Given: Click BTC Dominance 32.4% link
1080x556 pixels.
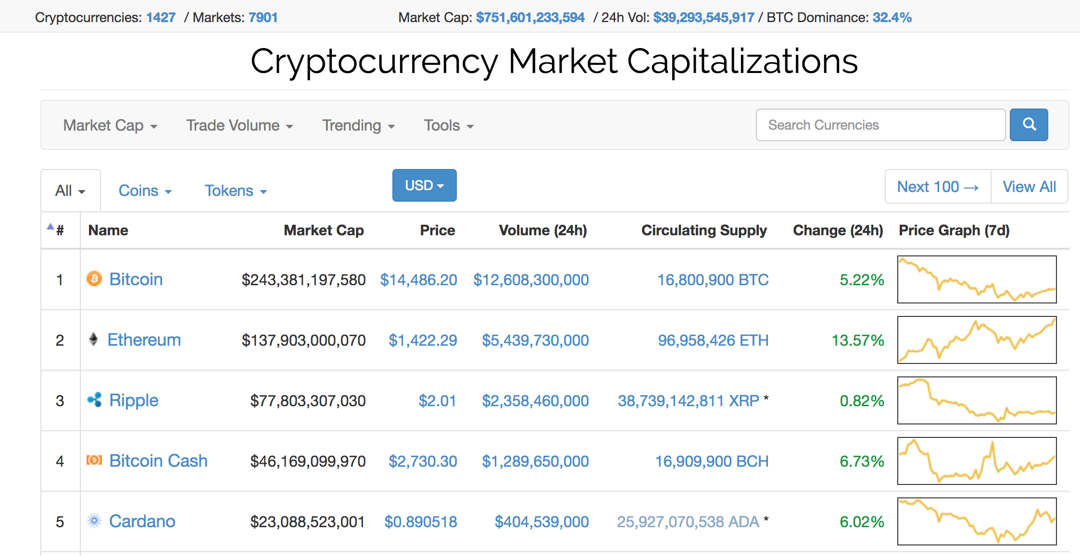Looking at the screenshot, I should point(892,17).
